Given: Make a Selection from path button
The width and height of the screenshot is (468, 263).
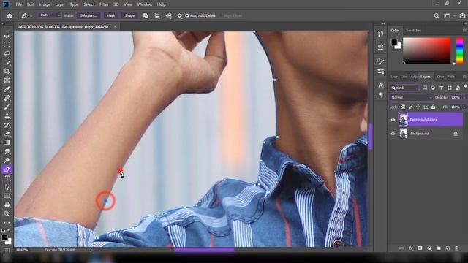Looking at the screenshot, I should (88, 15).
